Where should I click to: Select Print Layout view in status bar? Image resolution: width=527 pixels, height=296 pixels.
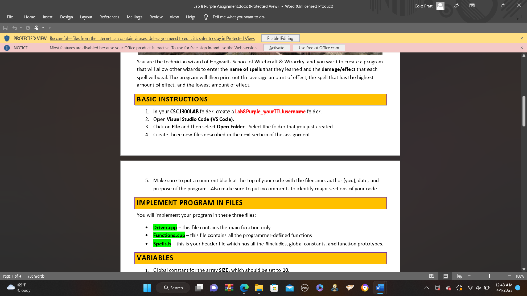[445, 275]
